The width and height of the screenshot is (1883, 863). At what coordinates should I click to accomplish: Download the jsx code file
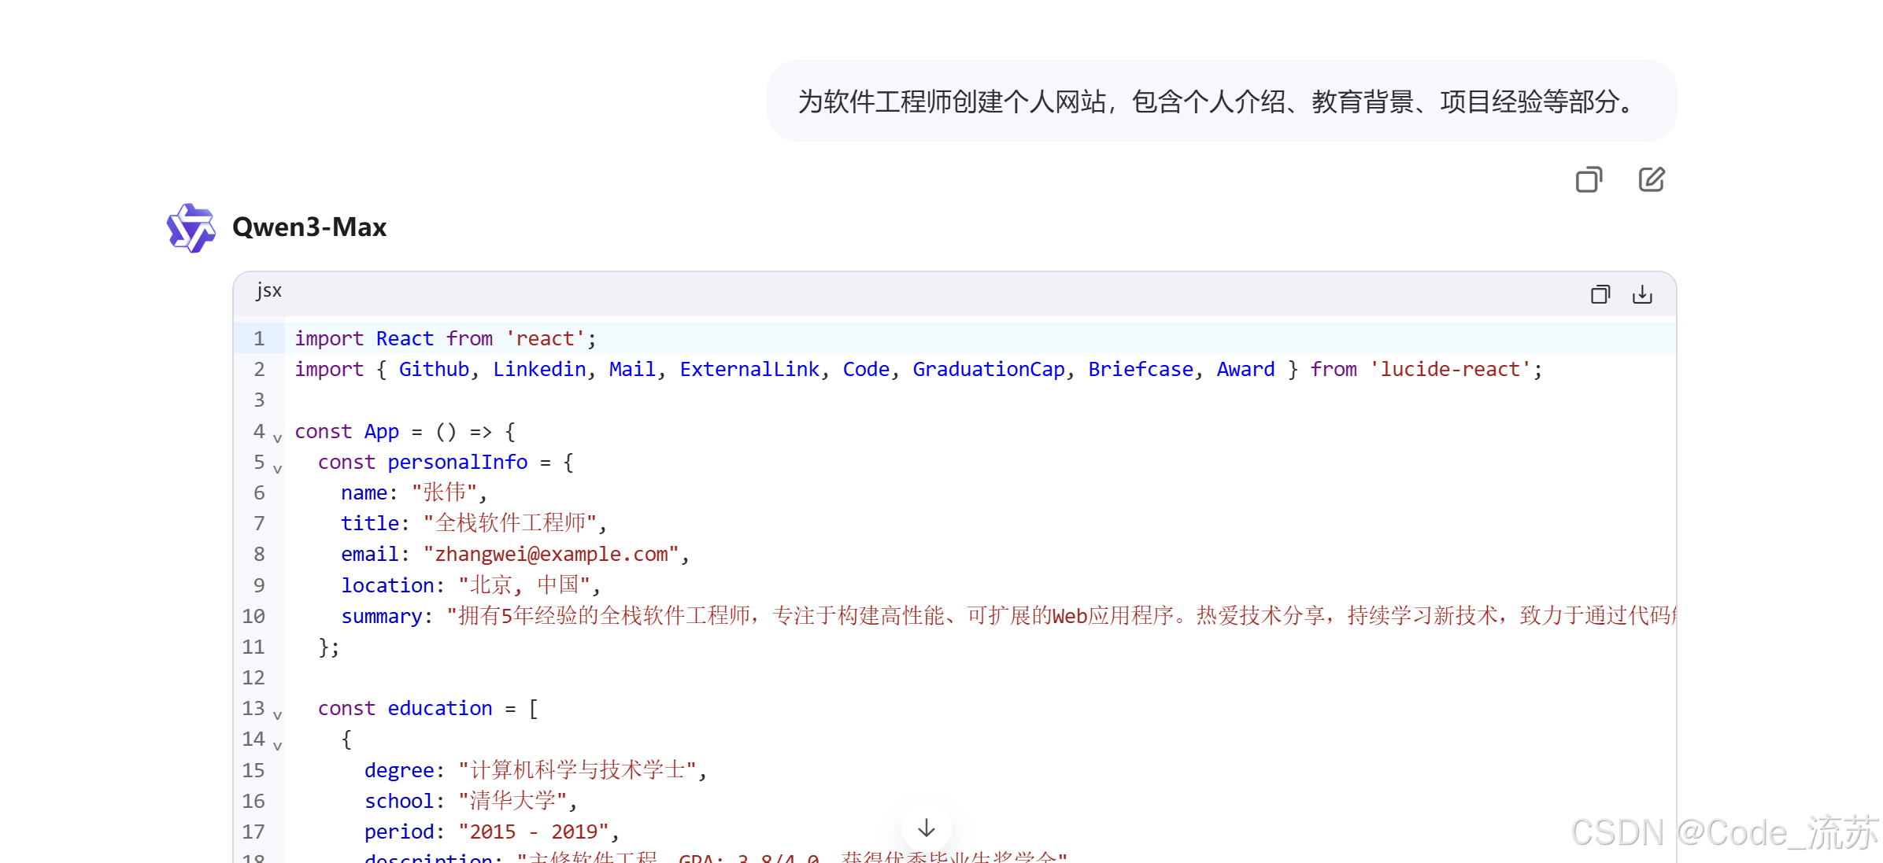click(x=1642, y=294)
